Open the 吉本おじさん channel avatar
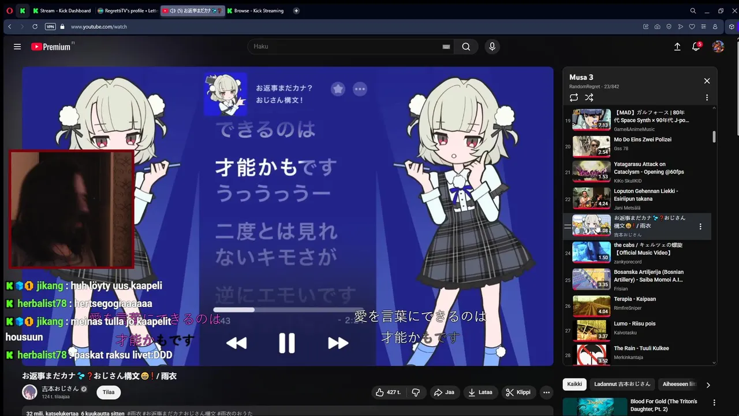Viewport: 739px width, 416px height. pos(29,392)
